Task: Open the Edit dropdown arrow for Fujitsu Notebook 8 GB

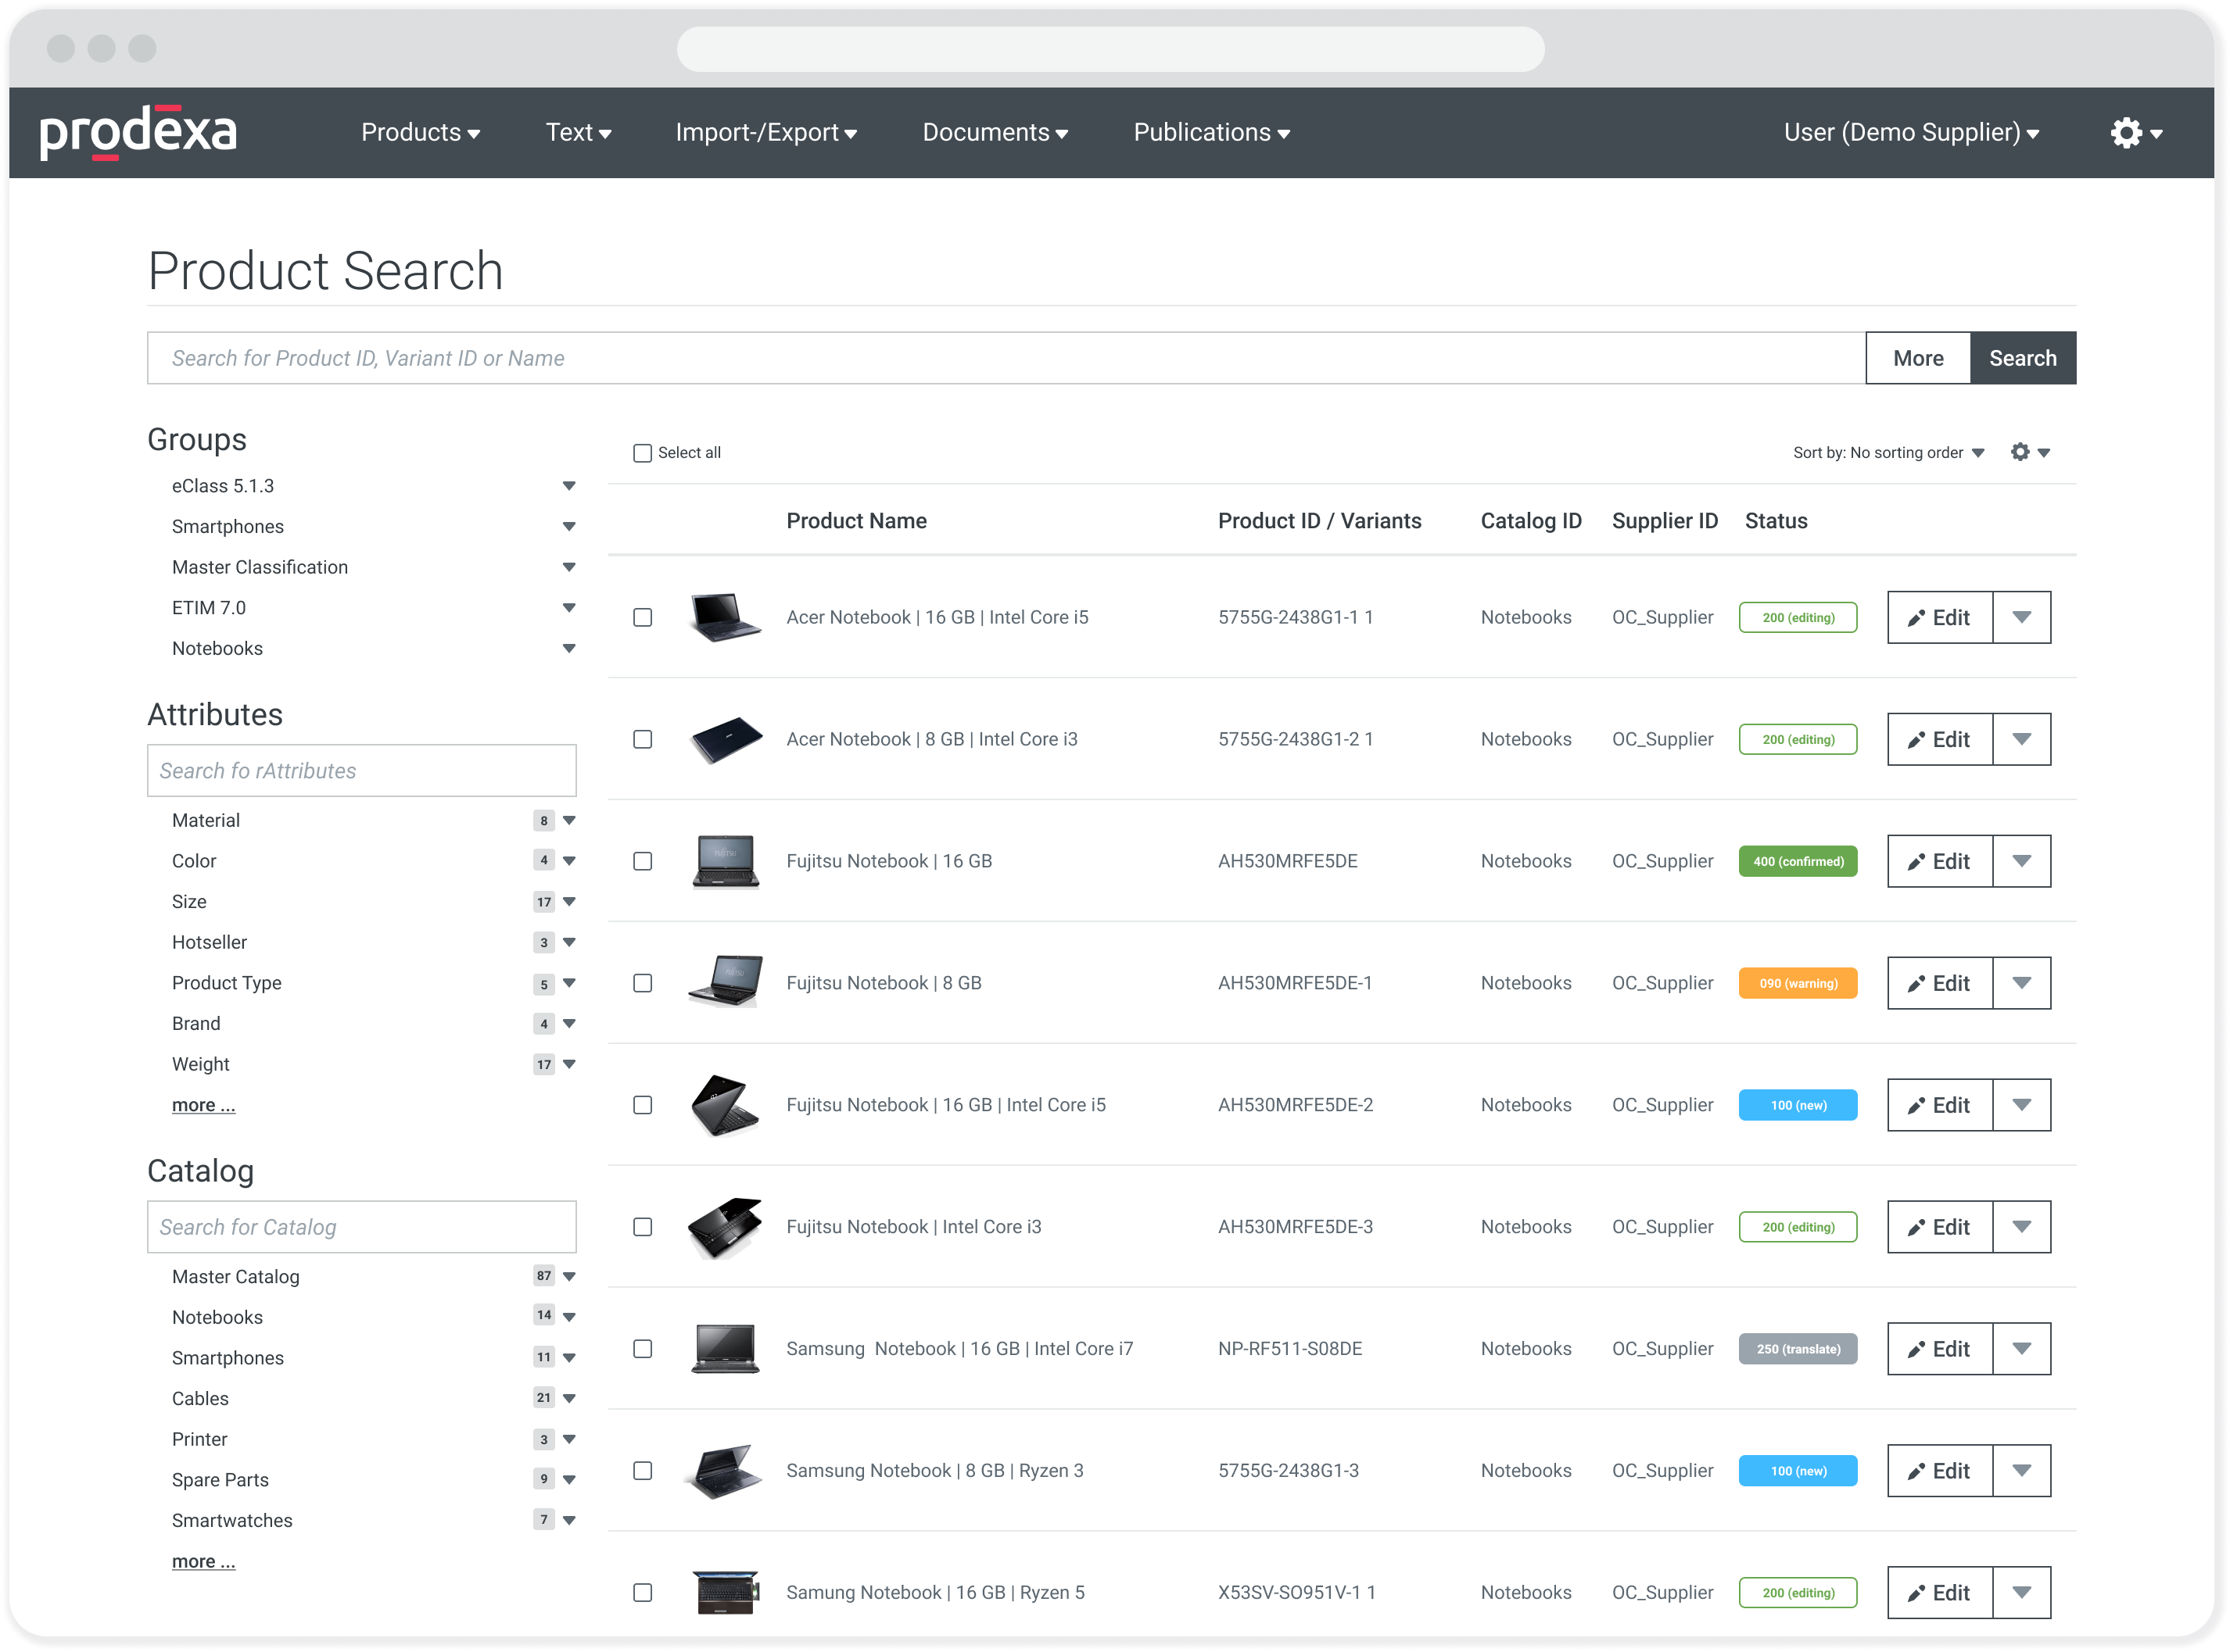Action: (x=2021, y=983)
